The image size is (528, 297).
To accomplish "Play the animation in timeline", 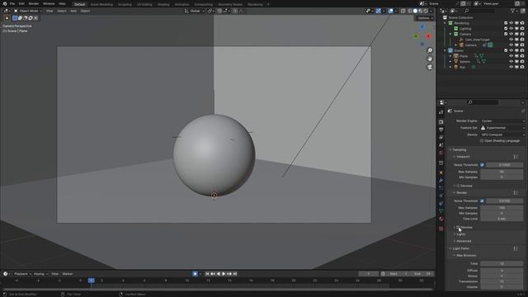I will 224,274.
